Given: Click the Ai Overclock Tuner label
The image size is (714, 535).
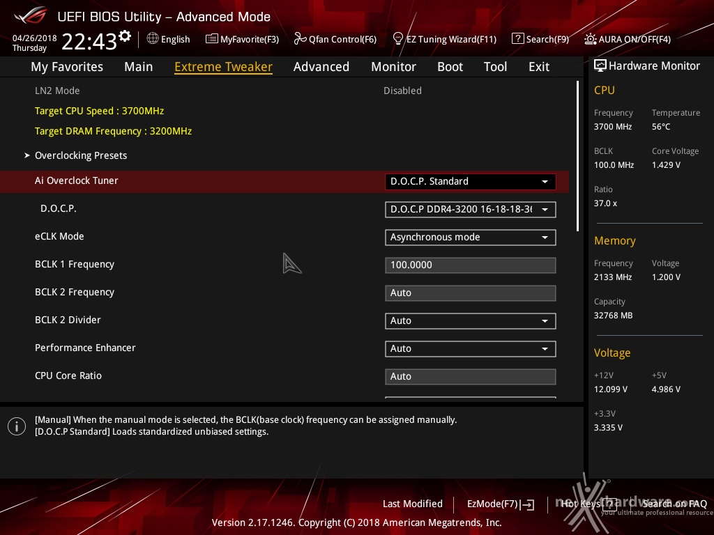Looking at the screenshot, I should [77, 180].
